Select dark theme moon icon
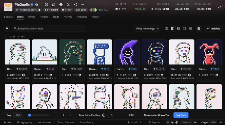The image size is (225, 125). click(172, 122)
